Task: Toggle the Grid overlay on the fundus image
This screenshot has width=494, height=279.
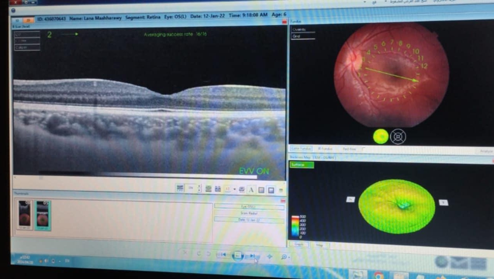Action: pyautogui.click(x=302, y=36)
